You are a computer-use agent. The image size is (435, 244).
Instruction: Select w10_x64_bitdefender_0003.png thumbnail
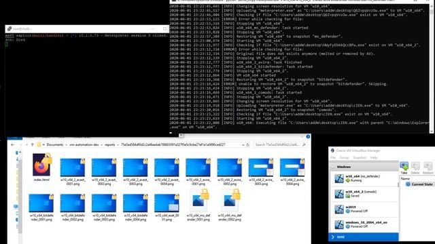click(x=104, y=203)
